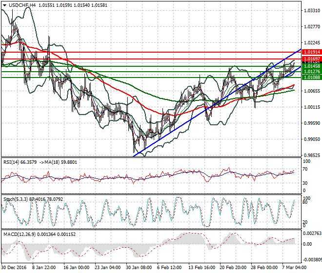
Task: Click the 0.00 MACD zero level value
Action: coord(307,244)
